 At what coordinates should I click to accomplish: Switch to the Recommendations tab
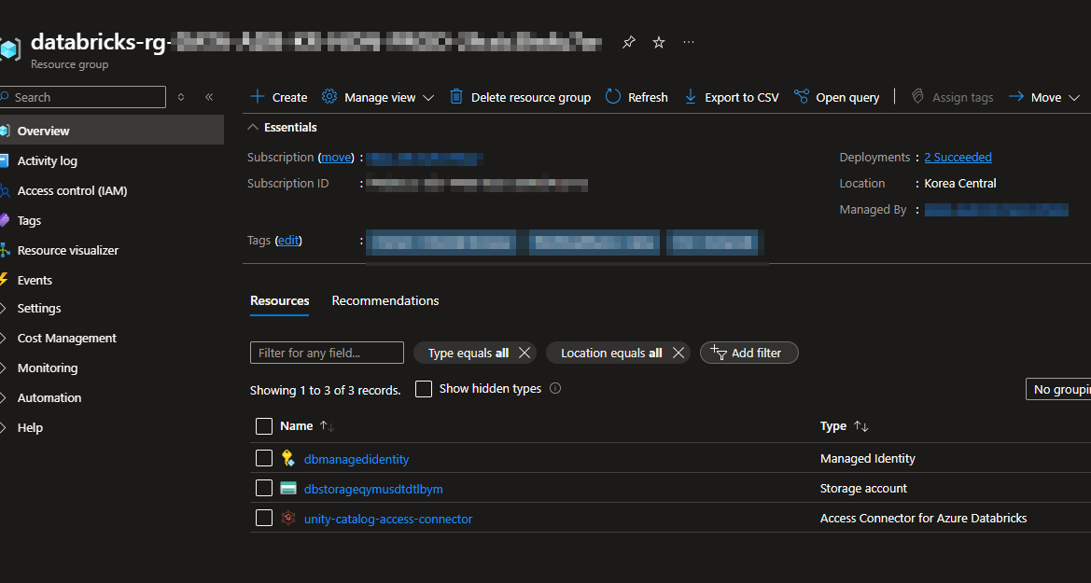click(385, 300)
